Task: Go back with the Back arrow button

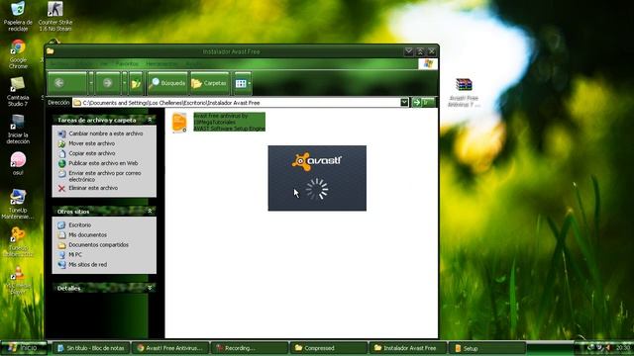Action: pos(66,83)
